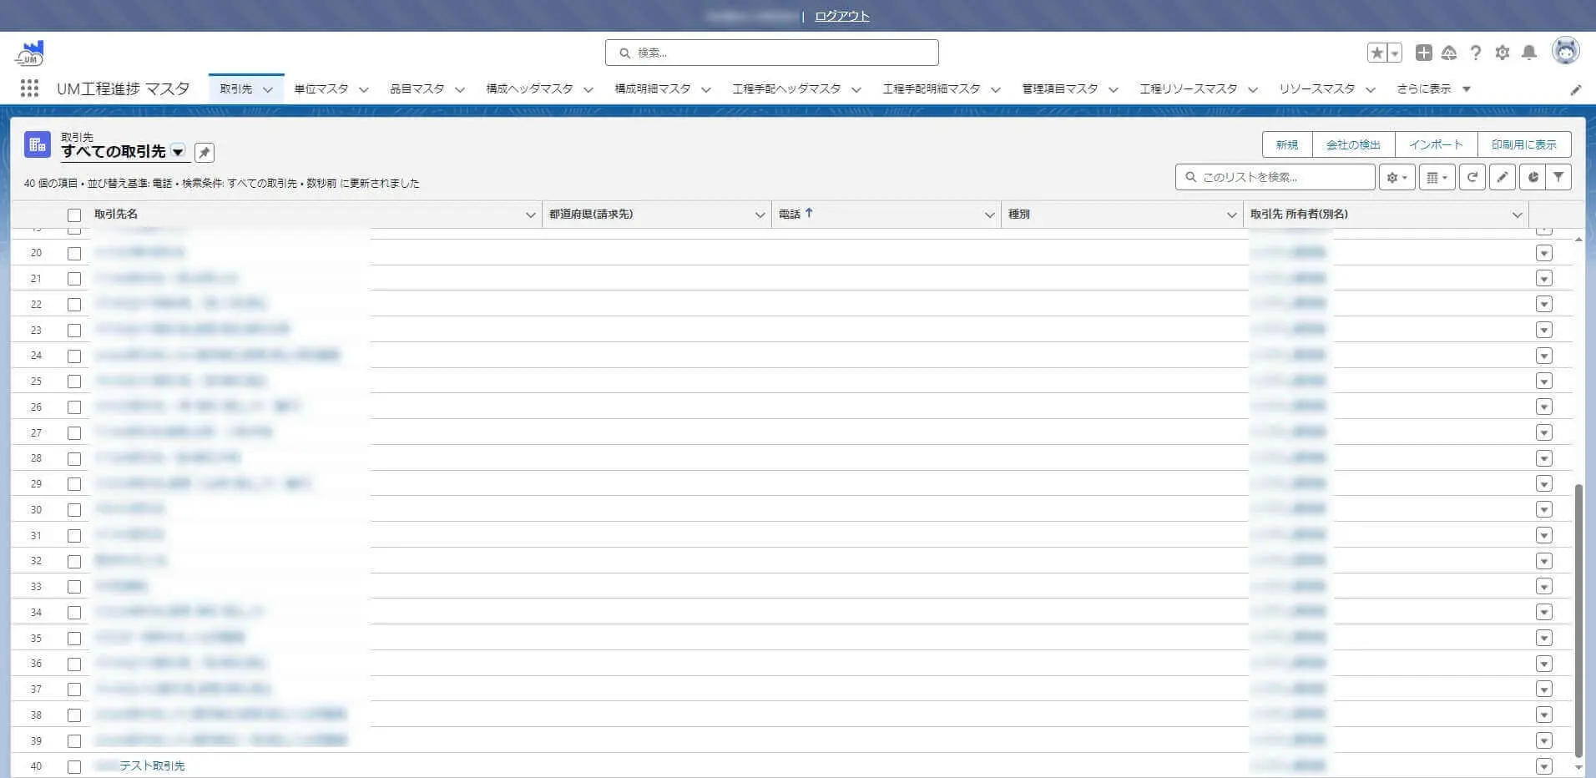Viewport: 1596px width, 778px height.
Task: Click the global actions plus icon
Action: [1424, 53]
